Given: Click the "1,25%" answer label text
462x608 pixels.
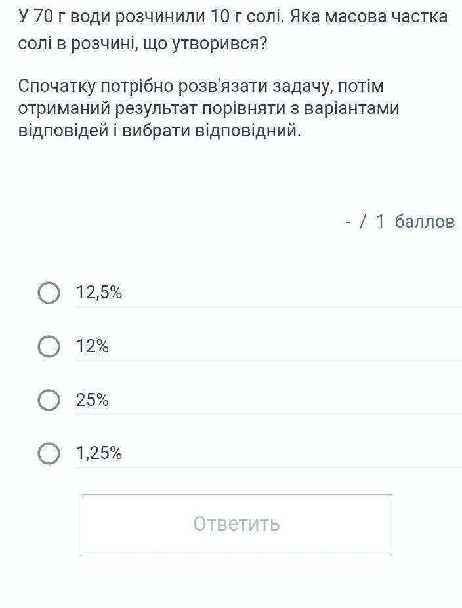Looking at the screenshot, I should click(x=99, y=453).
